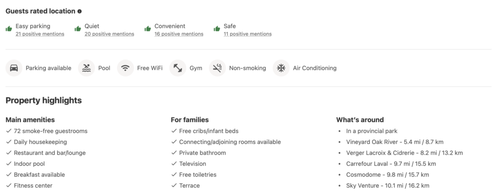View the 11 positive mentions for Safe

247,34
